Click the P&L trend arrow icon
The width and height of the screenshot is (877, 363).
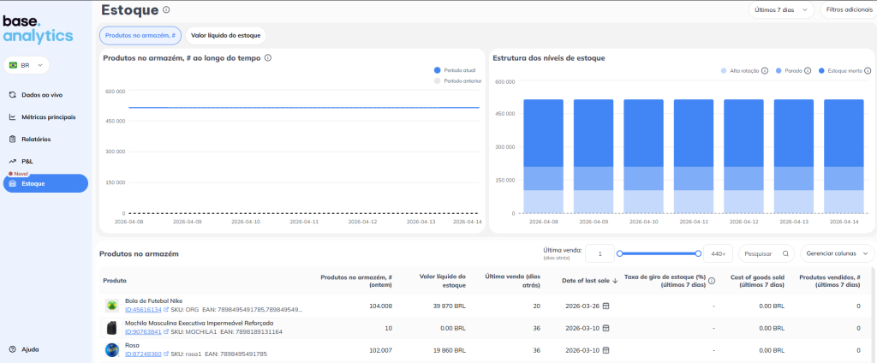[x=12, y=161]
